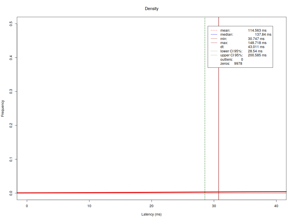This screenshot has width=295, height=221.
Task: Click the x-axis tick label "0"
Action: pos(27,206)
